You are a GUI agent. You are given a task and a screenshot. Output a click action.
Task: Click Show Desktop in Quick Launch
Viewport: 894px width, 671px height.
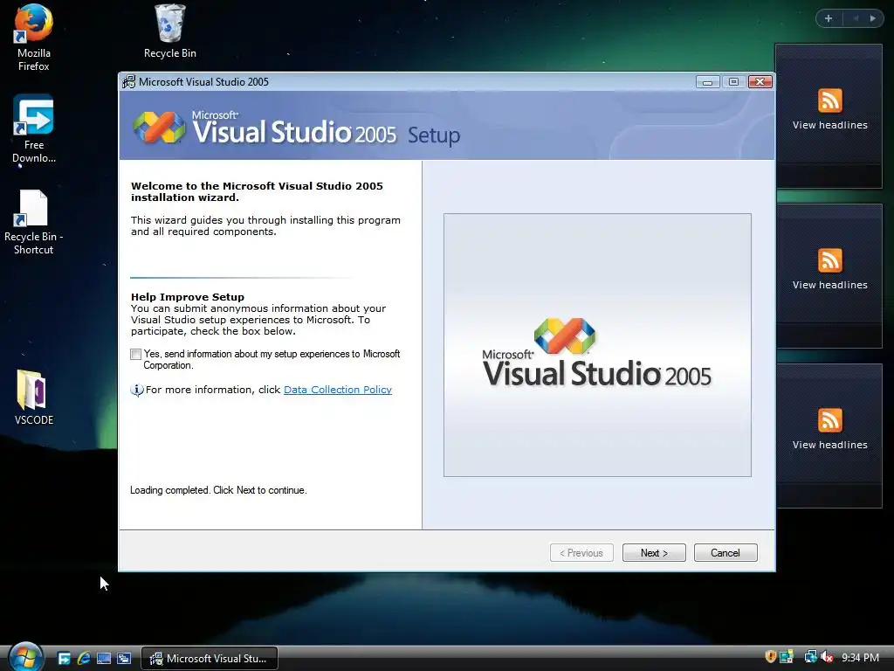(x=104, y=659)
